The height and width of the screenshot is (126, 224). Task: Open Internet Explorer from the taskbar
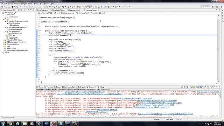tap(17, 124)
